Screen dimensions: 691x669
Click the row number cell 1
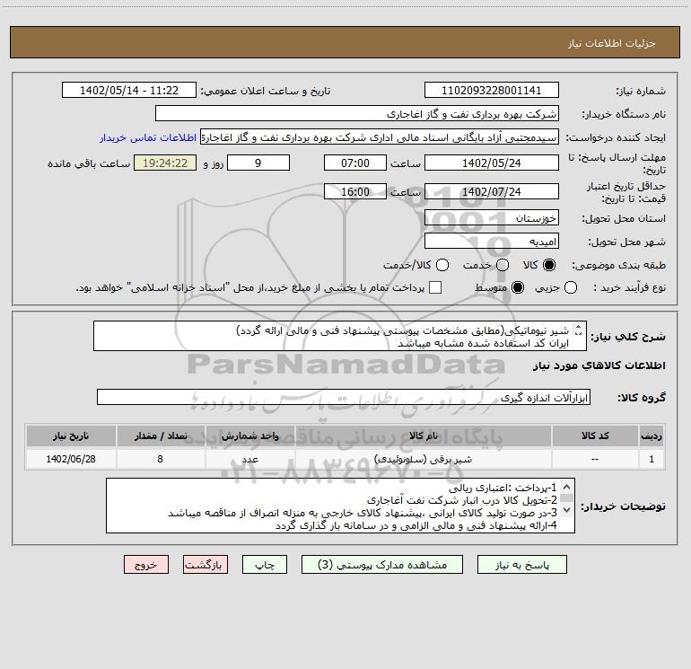pyautogui.click(x=652, y=460)
